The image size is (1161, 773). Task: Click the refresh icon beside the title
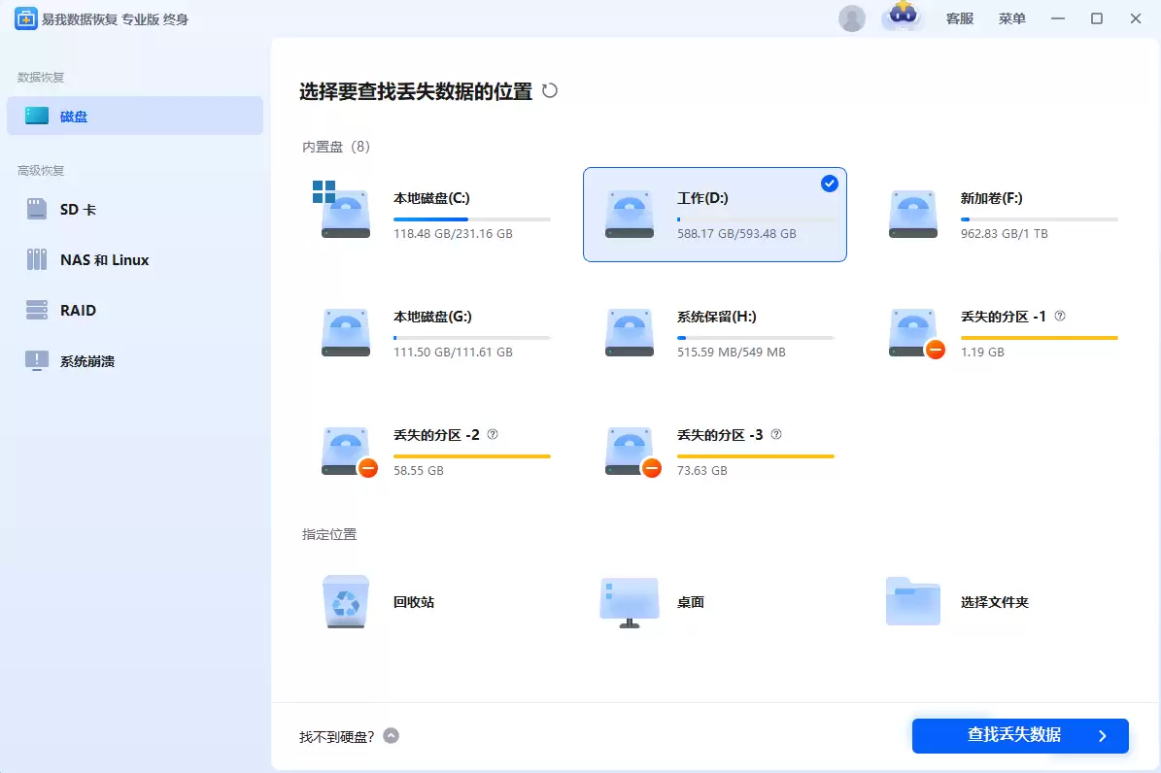click(550, 90)
